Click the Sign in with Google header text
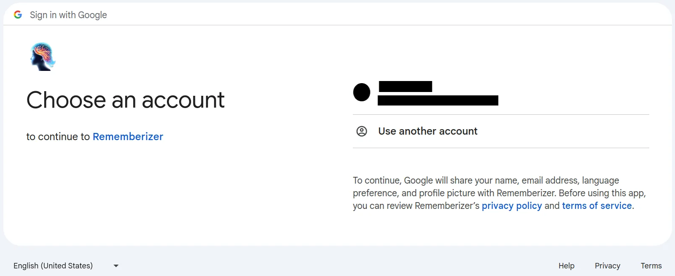This screenshot has height=276, width=675. (68, 15)
